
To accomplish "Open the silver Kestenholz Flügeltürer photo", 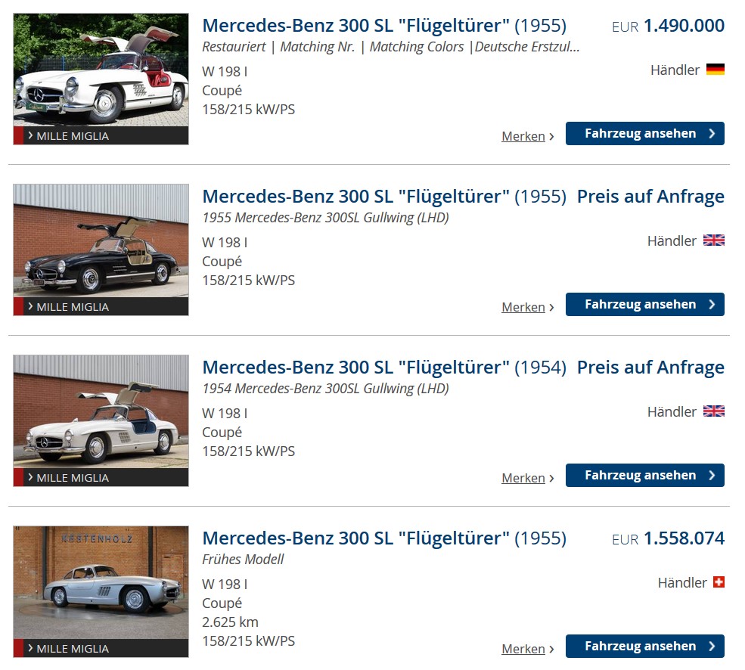I will point(101,582).
